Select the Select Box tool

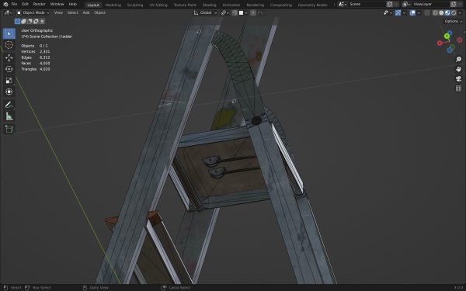click(x=9, y=33)
